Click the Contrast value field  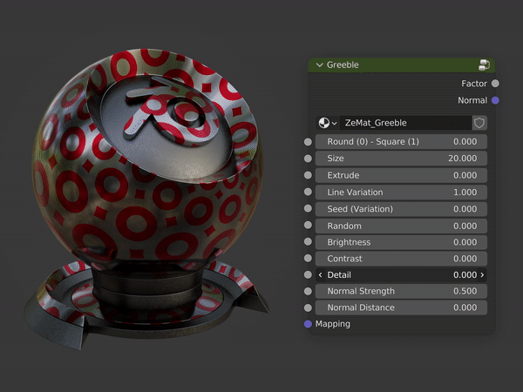tap(401, 259)
